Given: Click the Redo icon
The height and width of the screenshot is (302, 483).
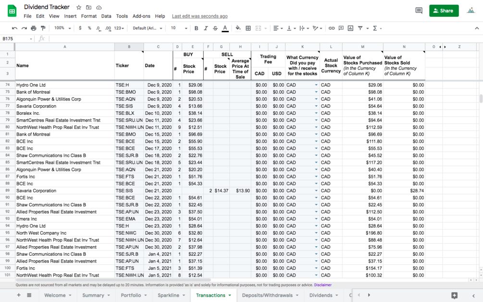Looking at the screenshot, I should pos(24,28).
